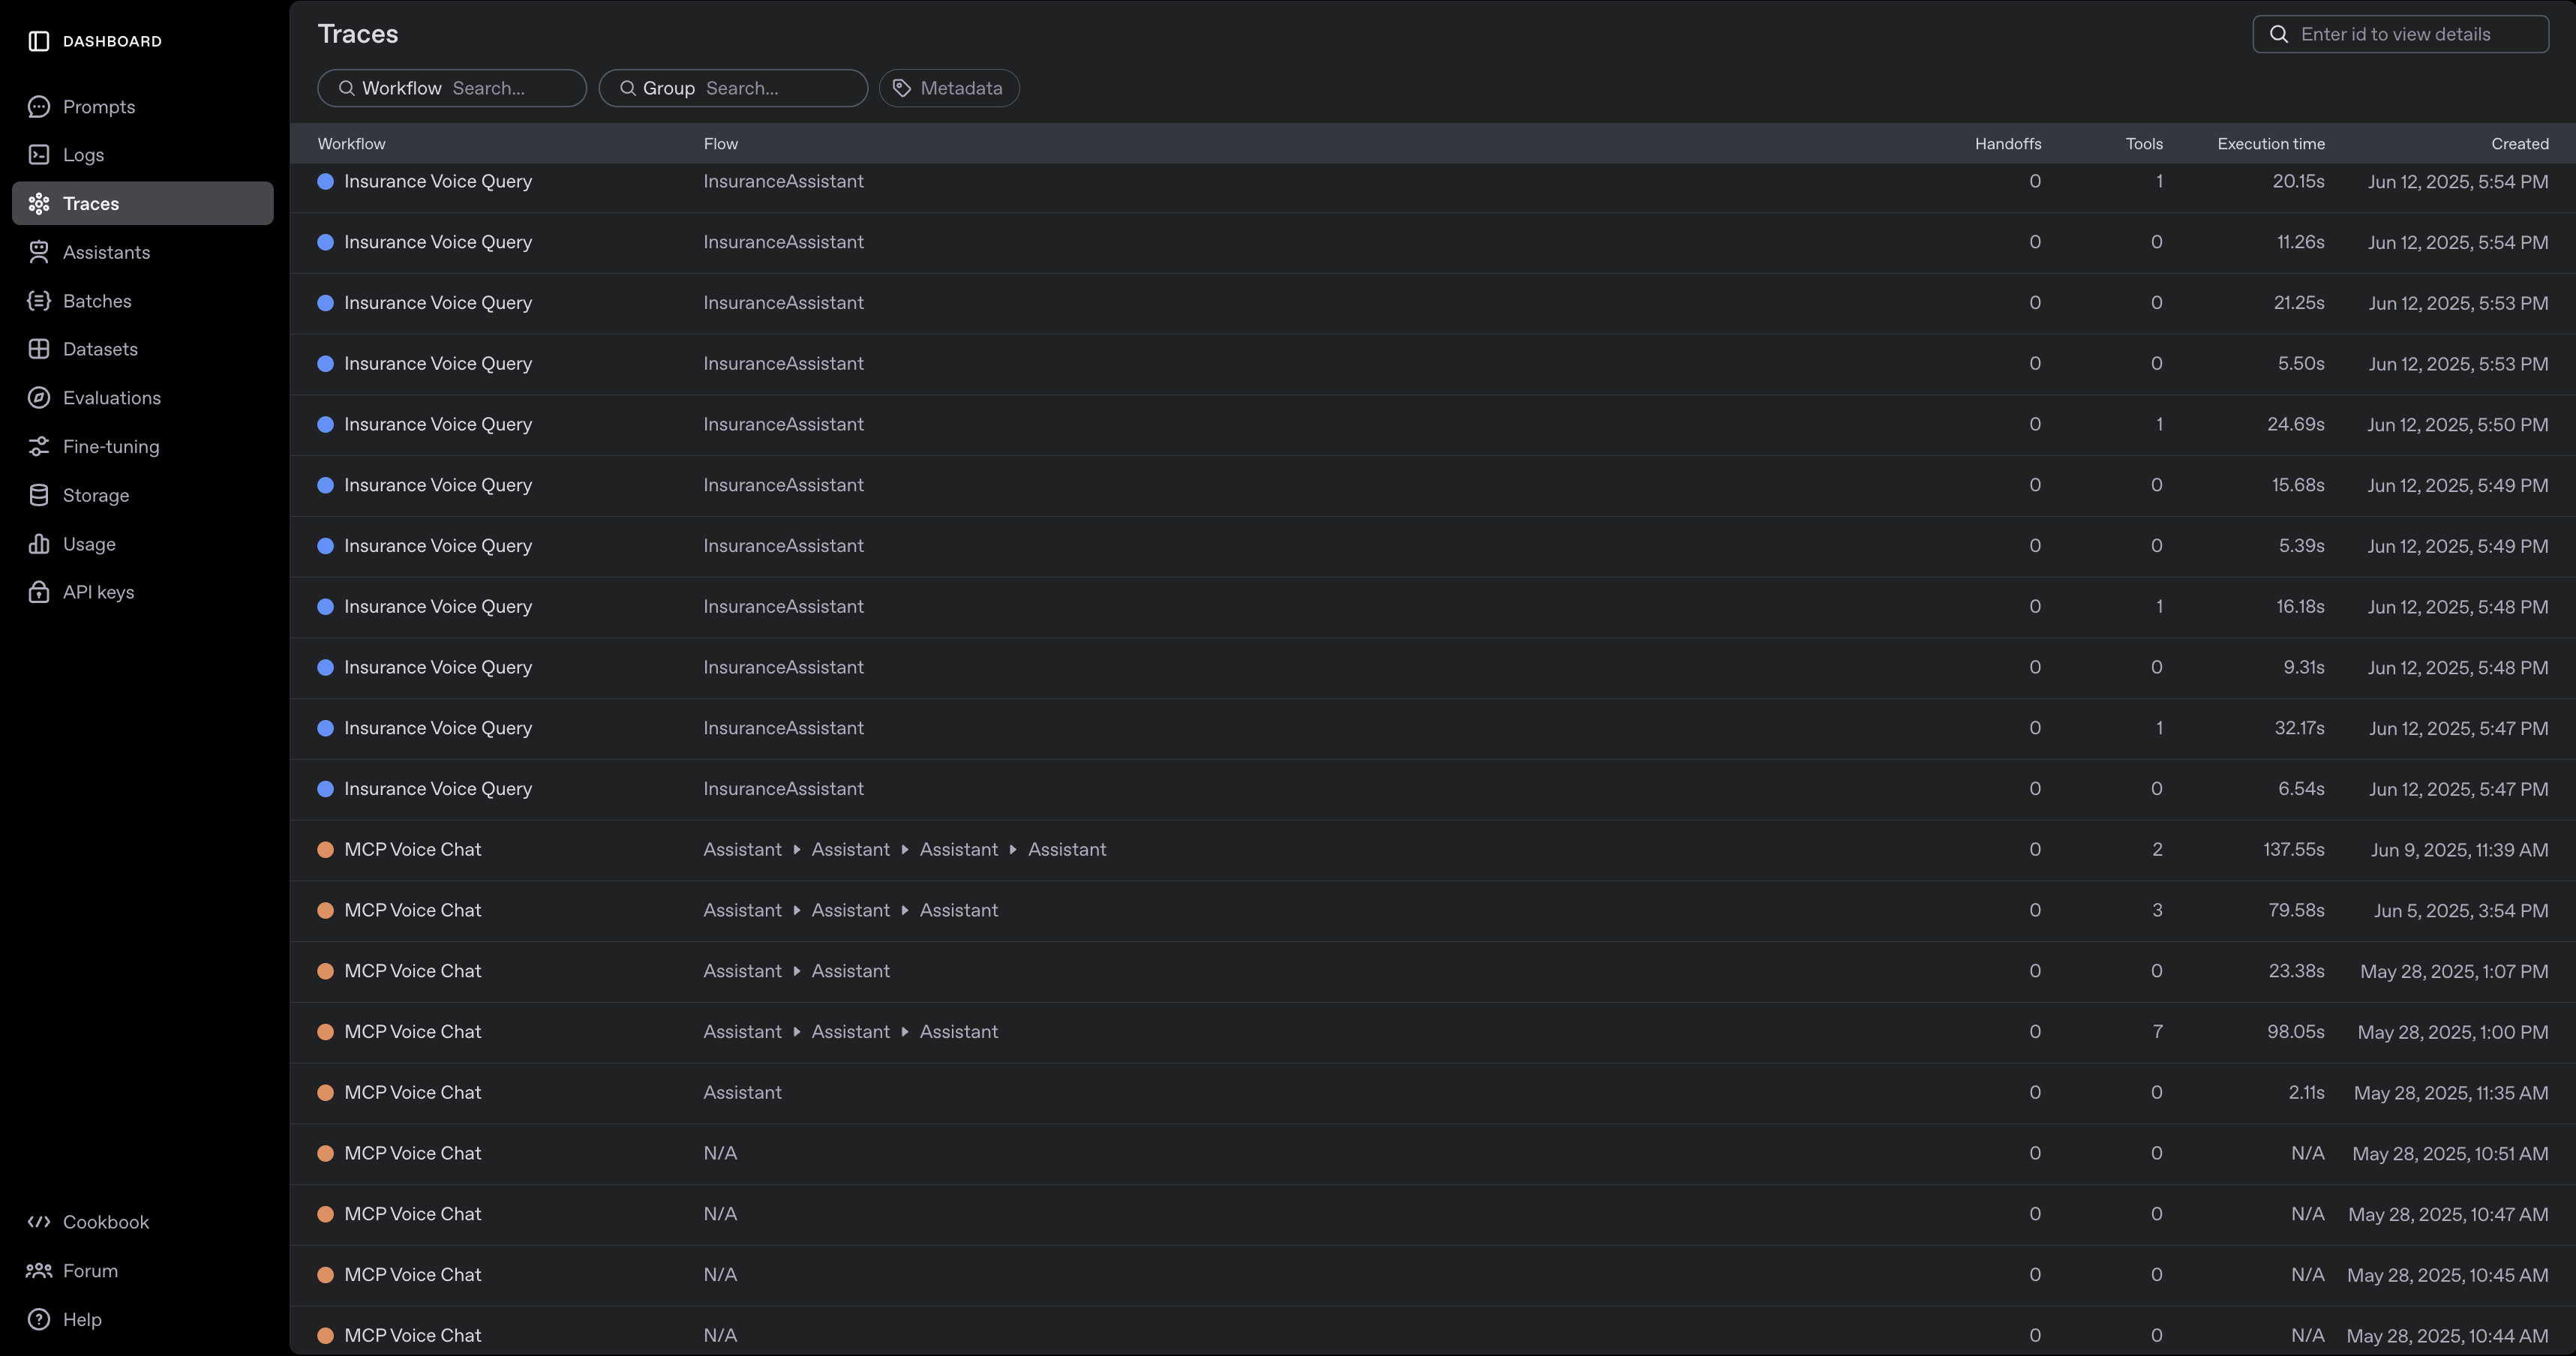This screenshot has width=2576, height=1356.
Task: Click the Evaluations compass icon
Action: tap(38, 398)
